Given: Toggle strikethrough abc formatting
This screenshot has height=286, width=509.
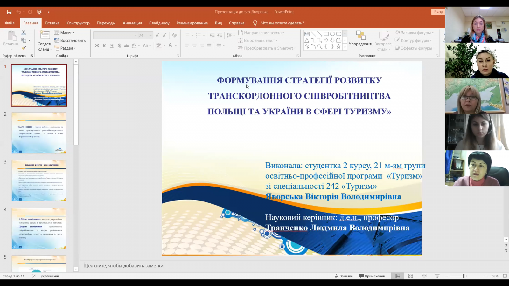Looking at the screenshot, I should 127,46.
